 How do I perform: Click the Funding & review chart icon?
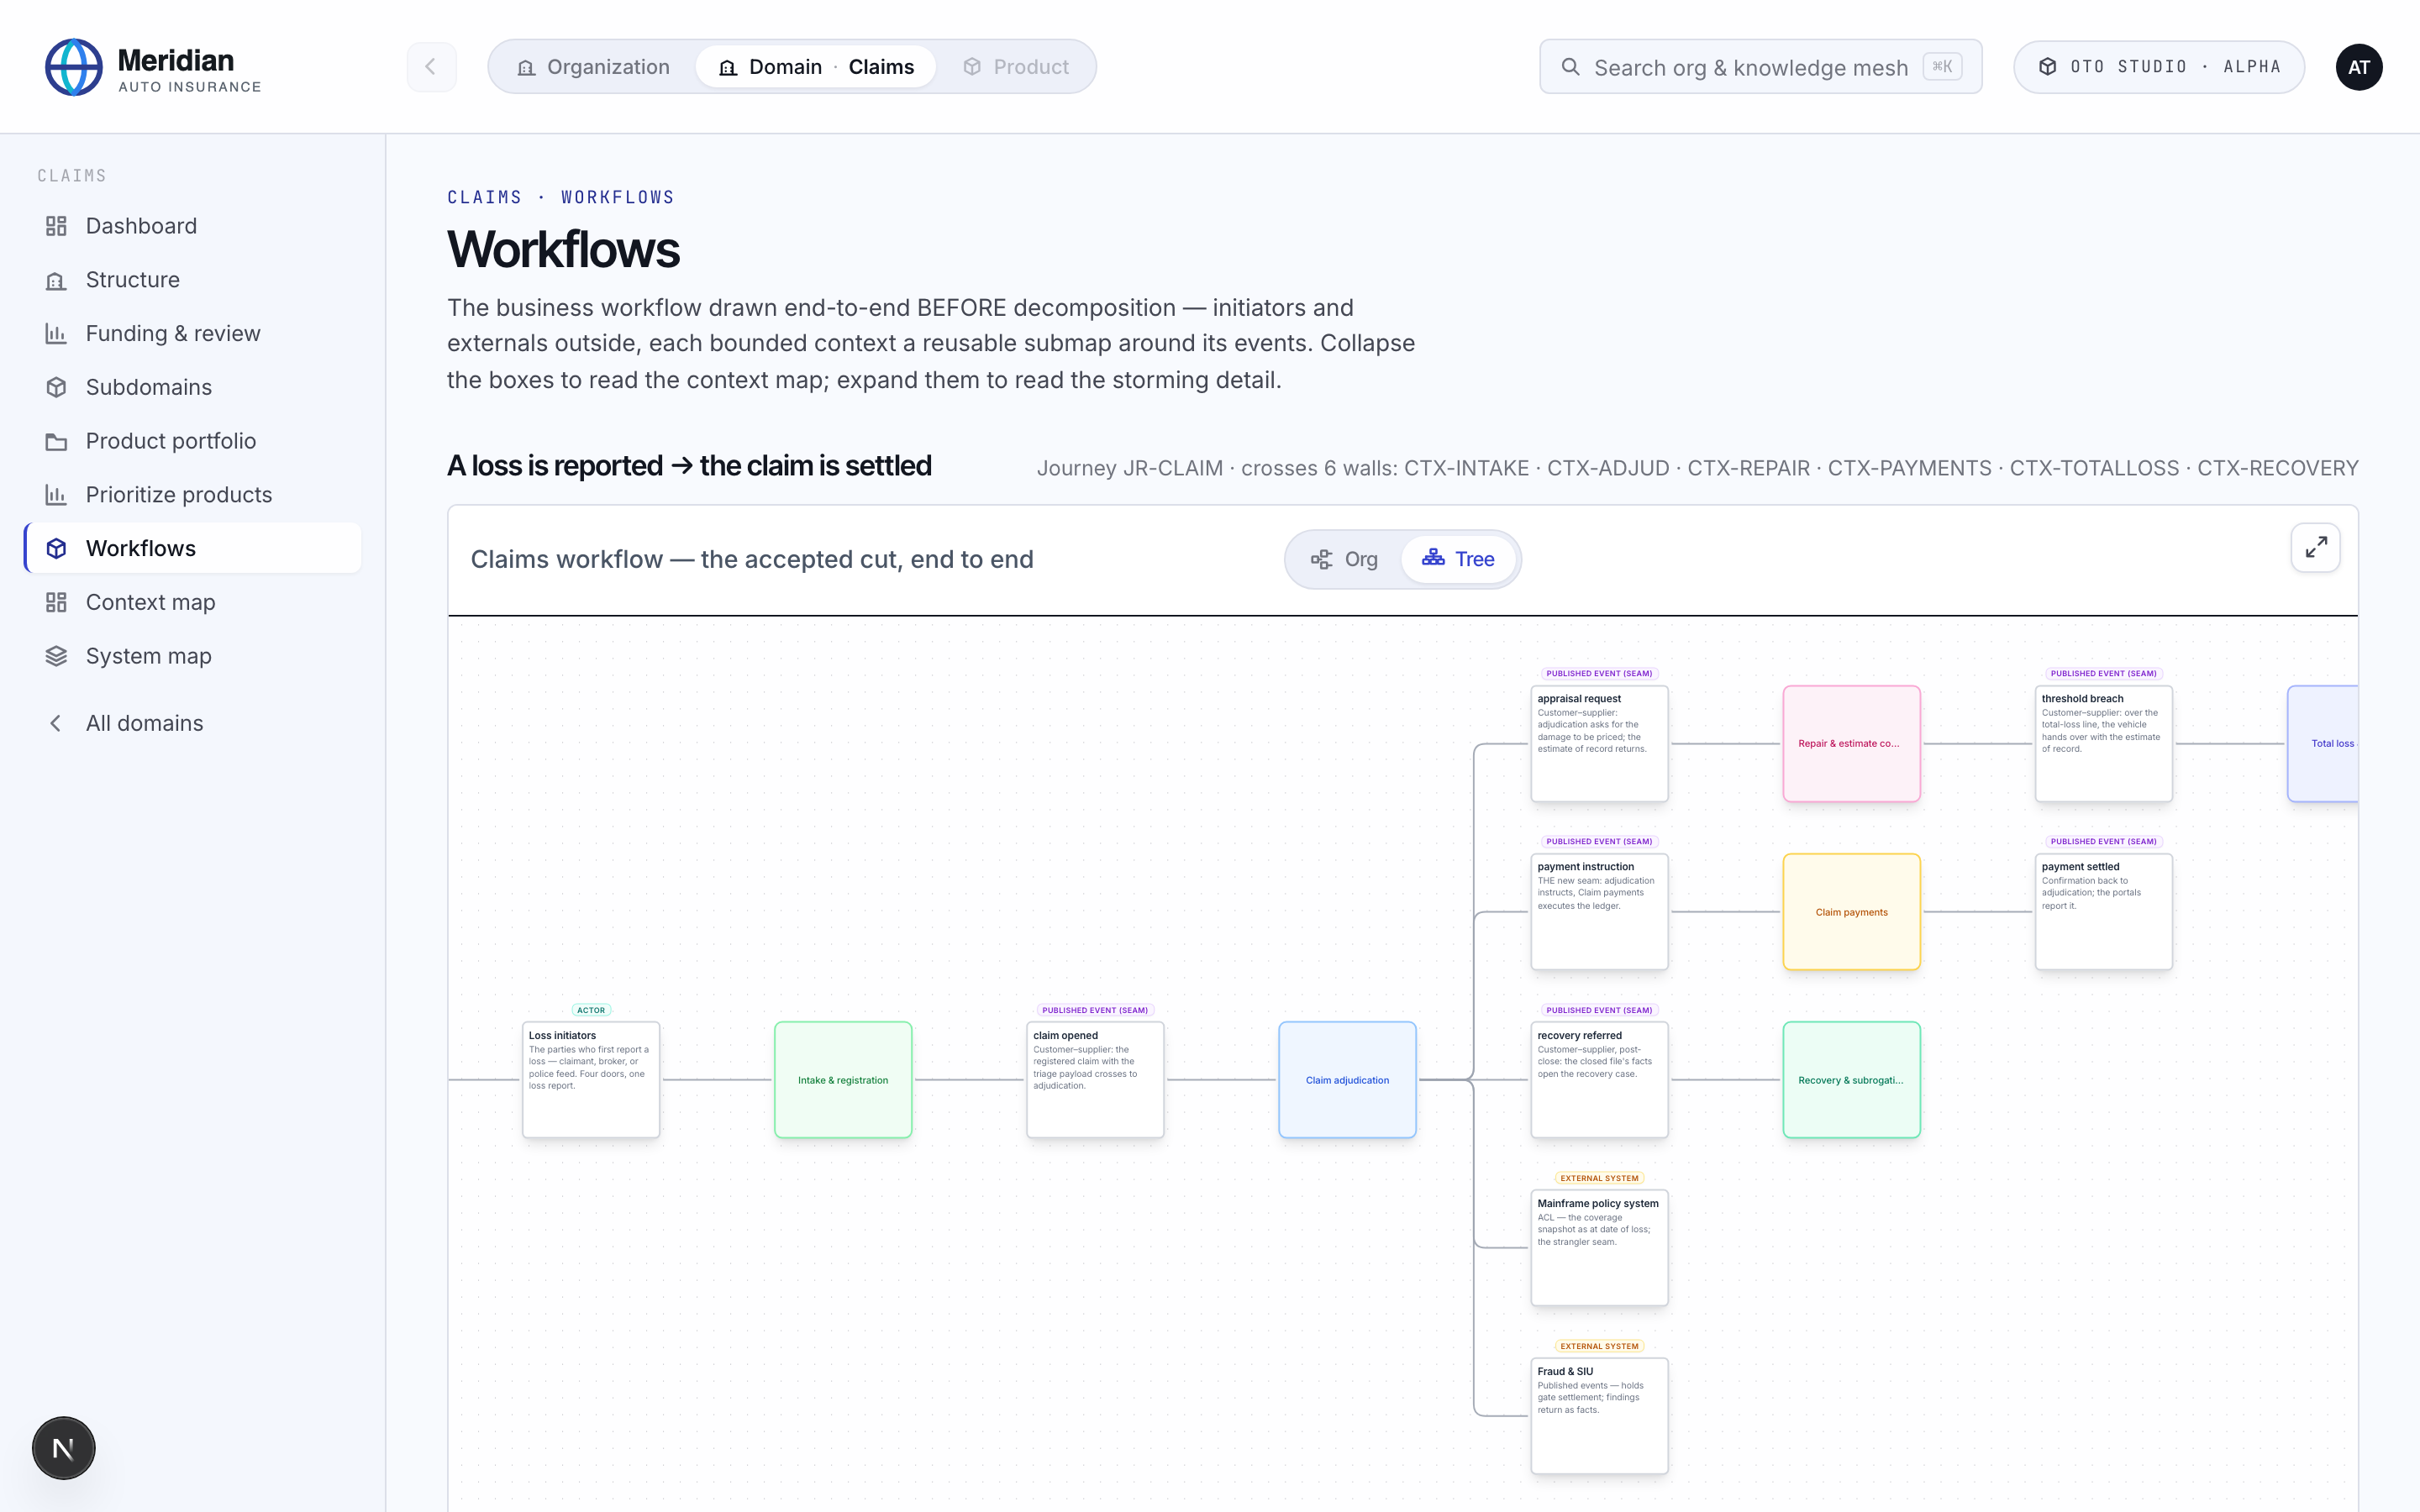[x=56, y=334]
